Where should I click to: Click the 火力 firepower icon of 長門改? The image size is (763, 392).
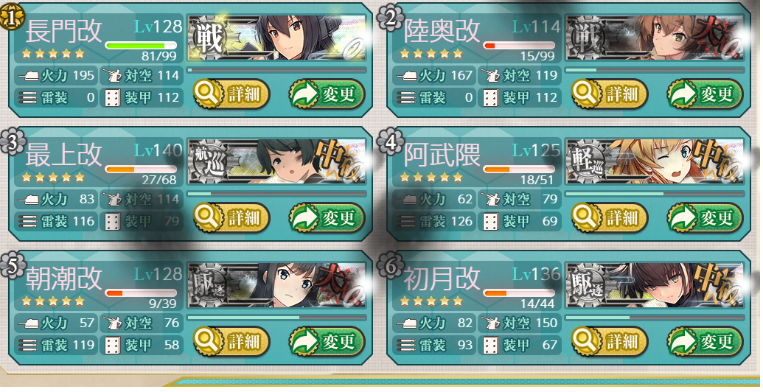[28, 76]
